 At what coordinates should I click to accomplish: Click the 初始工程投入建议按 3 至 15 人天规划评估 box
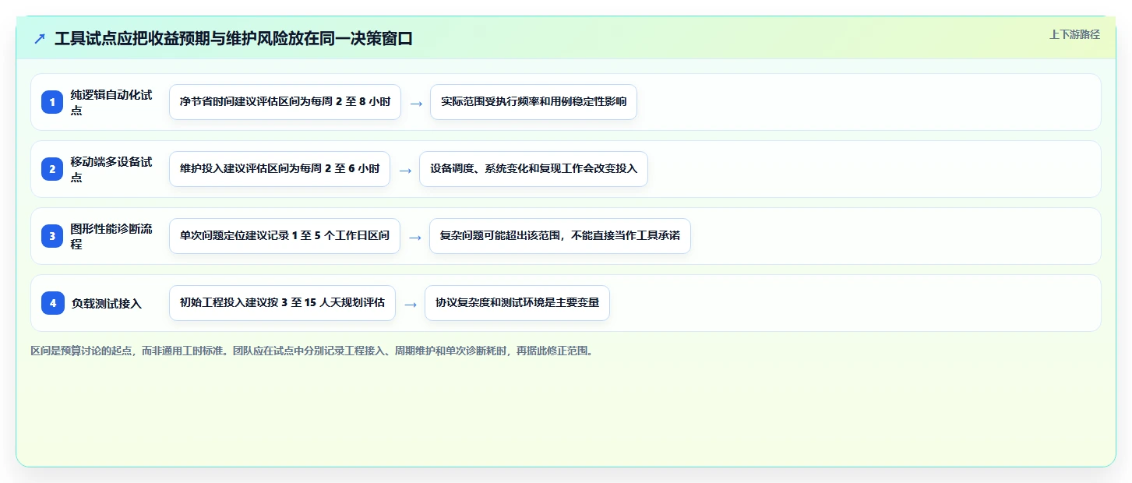pyautogui.click(x=282, y=303)
